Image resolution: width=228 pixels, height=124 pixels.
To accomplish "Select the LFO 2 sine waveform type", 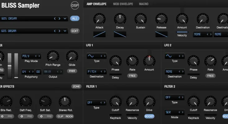I will tap(170, 56).
